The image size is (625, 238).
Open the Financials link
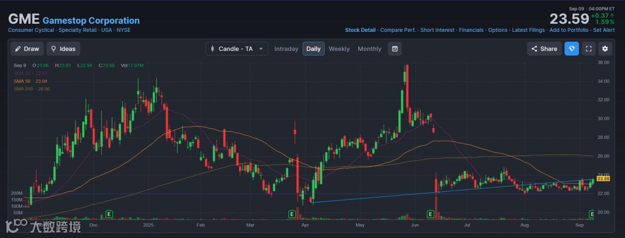tap(471, 30)
